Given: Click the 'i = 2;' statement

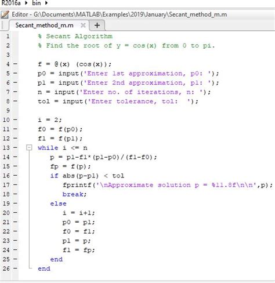Looking at the screenshot, I should [x=50, y=120].
